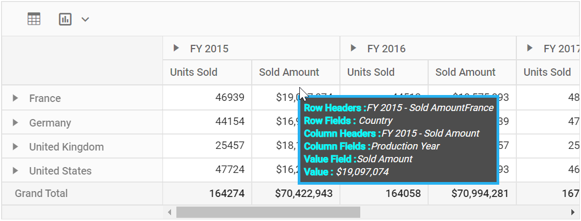
Task: Click the France row label
Action: pyautogui.click(x=45, y=98)
